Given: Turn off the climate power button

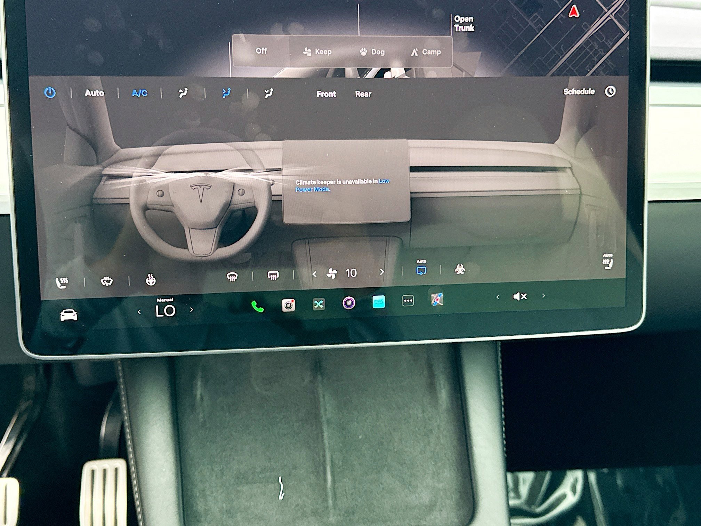Looking at the screenshot, I should coord(50,93).
